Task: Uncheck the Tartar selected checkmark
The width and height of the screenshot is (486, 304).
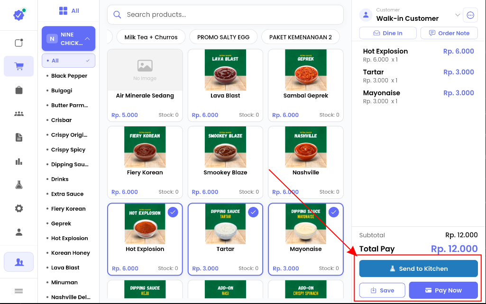Action: click(x=253, y=212)
